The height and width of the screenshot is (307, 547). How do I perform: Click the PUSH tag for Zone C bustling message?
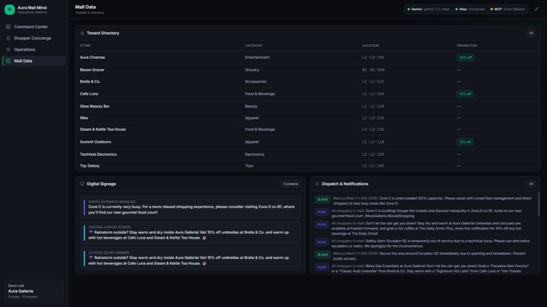(x=322, y=212)
